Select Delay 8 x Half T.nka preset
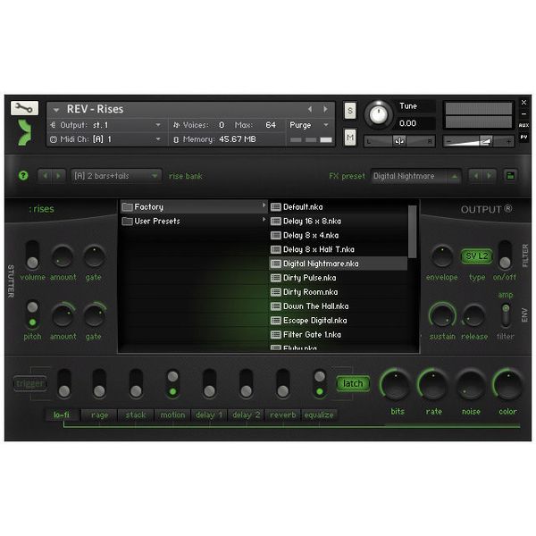The width and height of the screenshot is (536, 536). pyautogui.click(x=339, y=249)
